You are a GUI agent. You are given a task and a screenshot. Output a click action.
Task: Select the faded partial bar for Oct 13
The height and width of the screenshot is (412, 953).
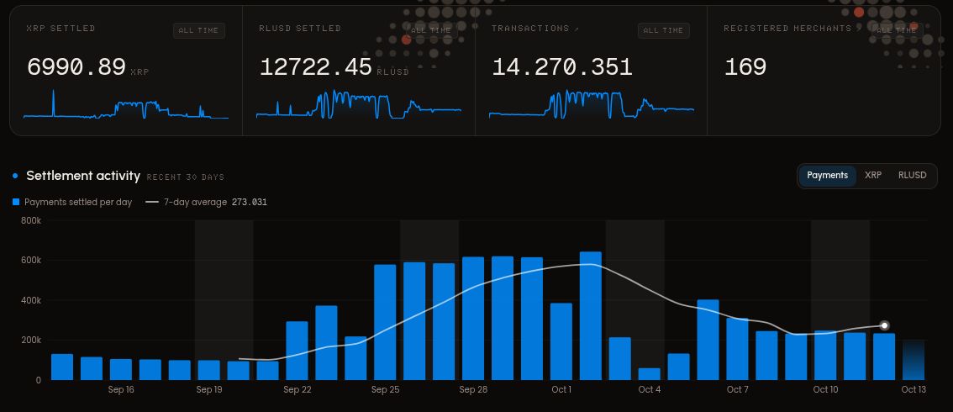(x=914, y=360)
